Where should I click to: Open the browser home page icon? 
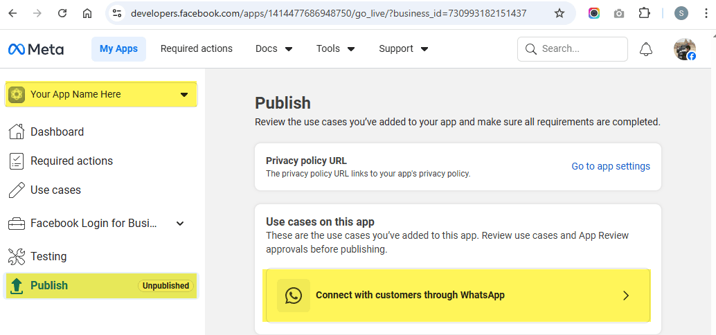(87, 13)
